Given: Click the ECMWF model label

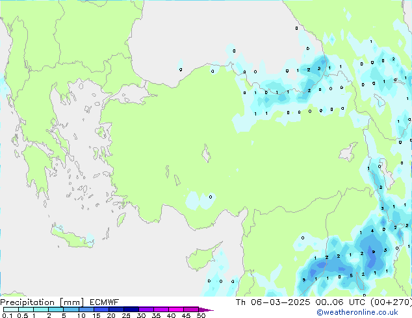Looking at the screenshot, I should click(105, 302).
